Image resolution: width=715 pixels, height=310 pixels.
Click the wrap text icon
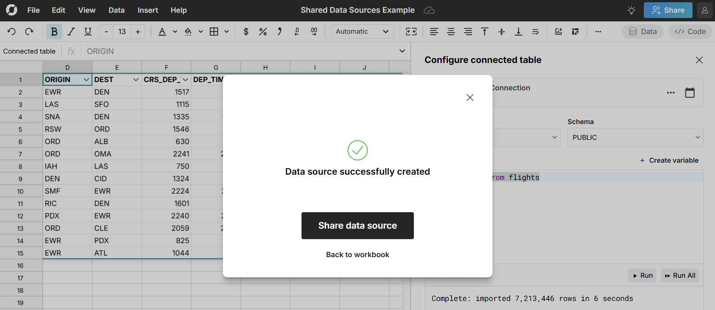coord(535,31)
